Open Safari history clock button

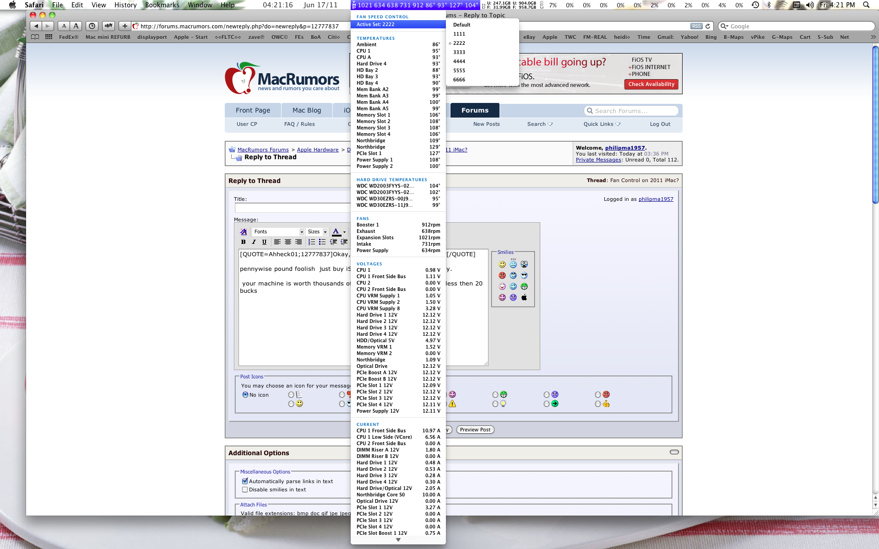(92, 26)
